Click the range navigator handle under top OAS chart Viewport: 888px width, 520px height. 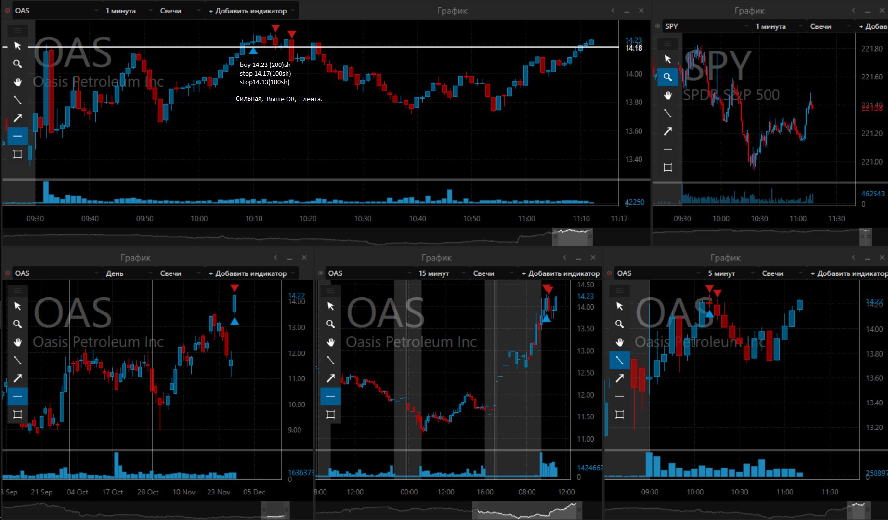[572, 236]
